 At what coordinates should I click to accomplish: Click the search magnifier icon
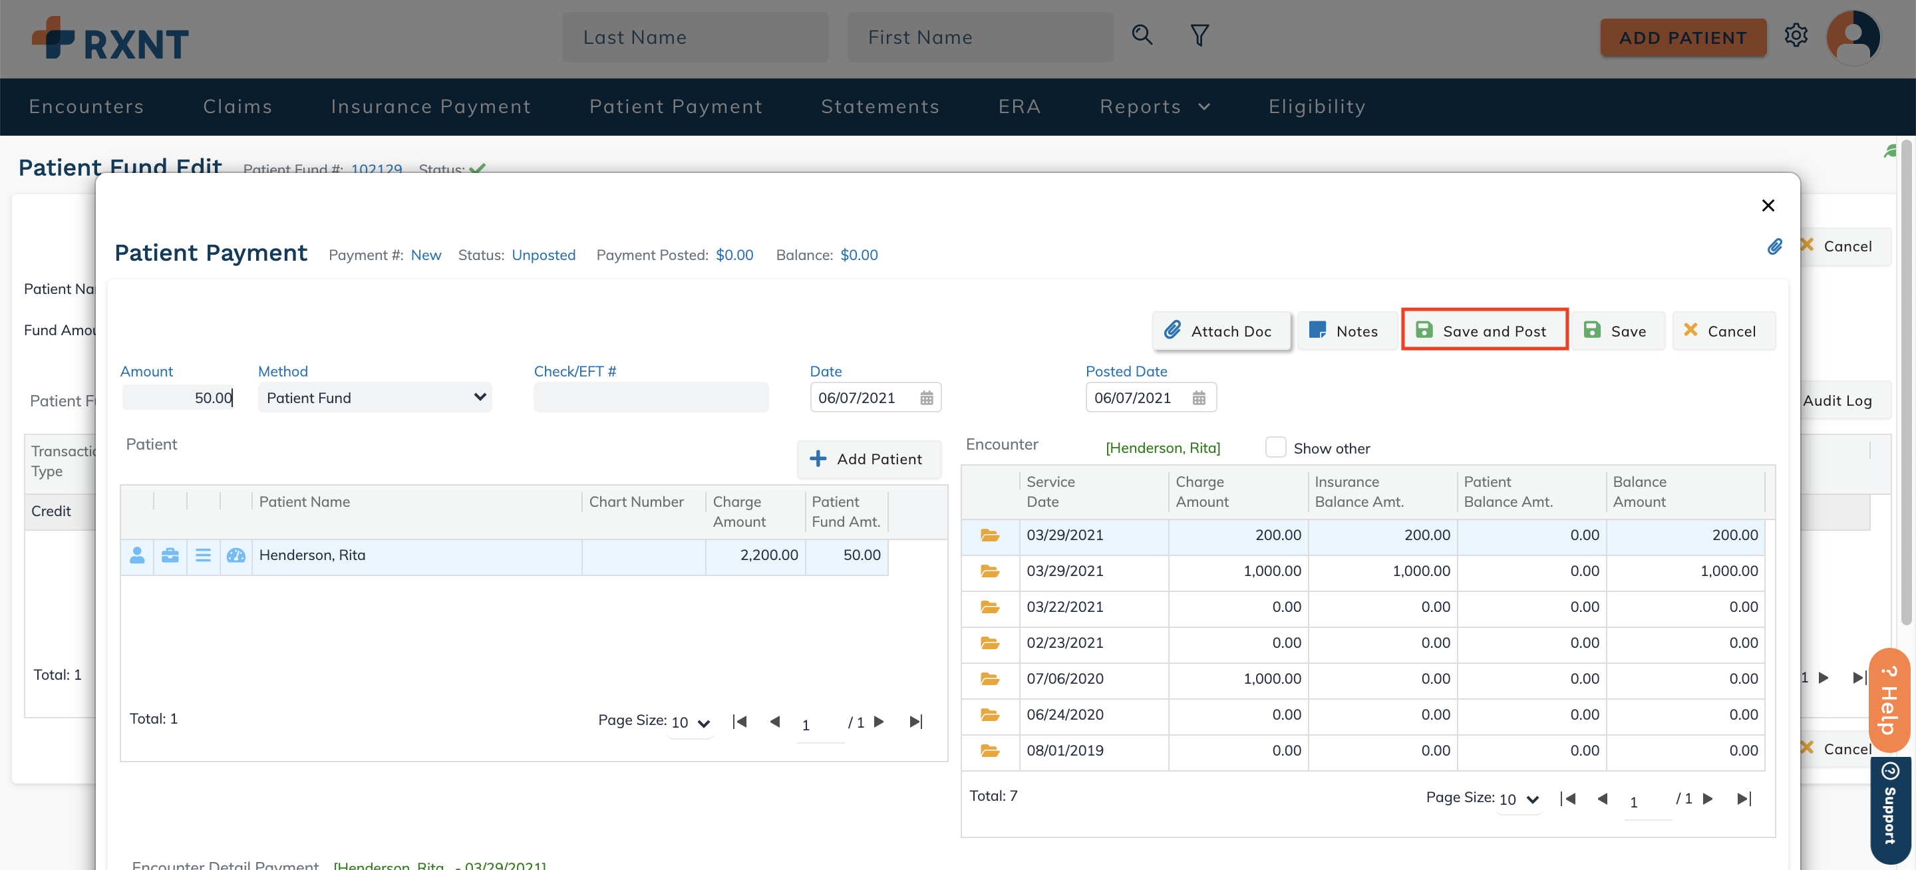1142,35
